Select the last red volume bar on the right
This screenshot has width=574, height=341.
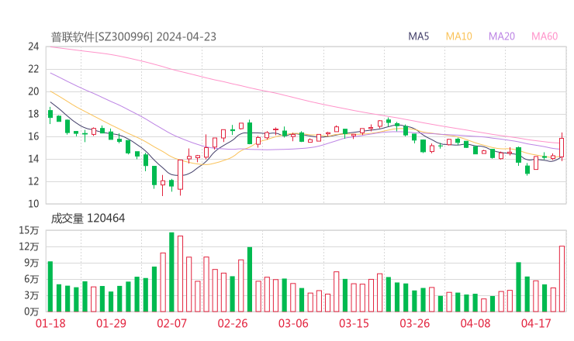tap(562, 279)
